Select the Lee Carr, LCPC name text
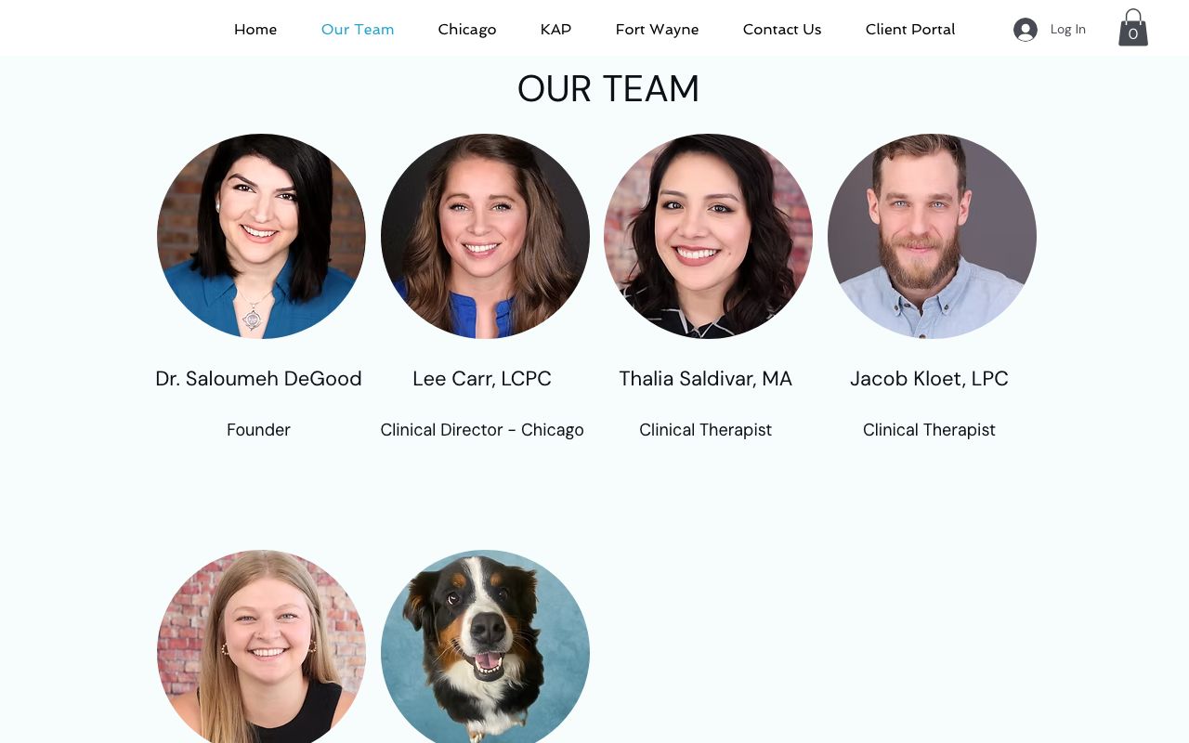The image size is (1189, 743). [x=482, y=379]
